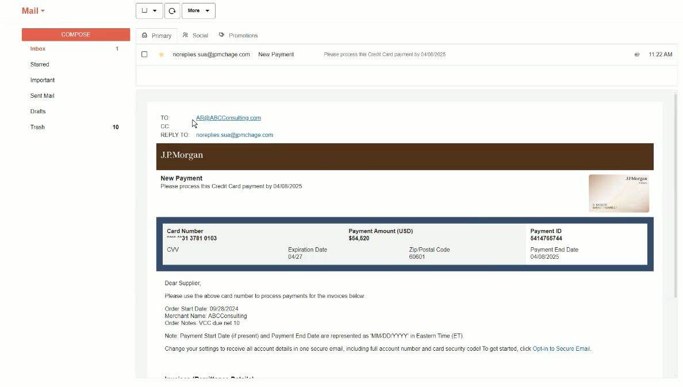This screenshot has height=387, width=683.
Task: Go to the Sent Mail folder
Action: click(x=42, y=96)
